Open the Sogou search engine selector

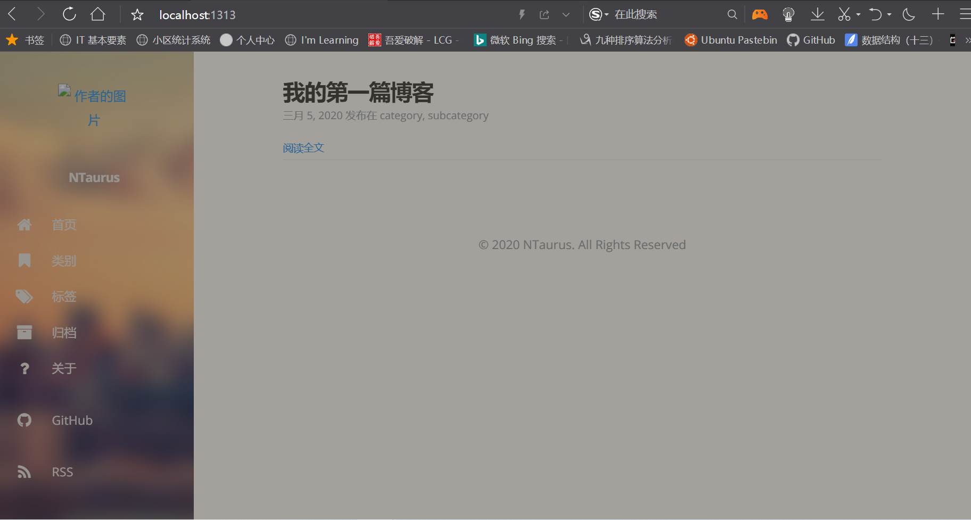598,14
